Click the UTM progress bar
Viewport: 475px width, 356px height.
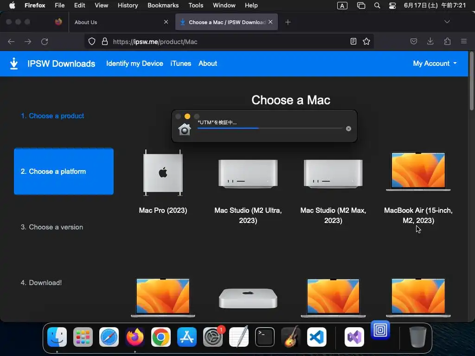pos(270,128)
